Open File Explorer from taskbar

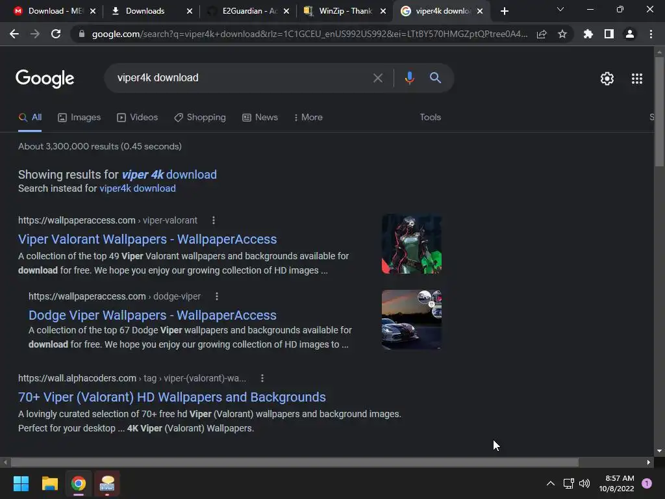tap(49, 483)
